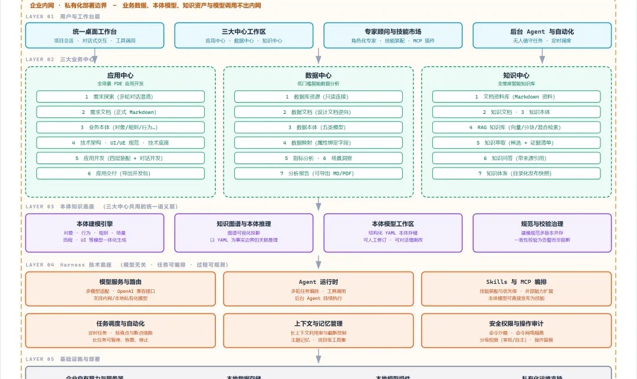637x379 pixels.
Task: Select row 7 知识体系 (目录化发布快照)
Action: [x=516, y=173]
